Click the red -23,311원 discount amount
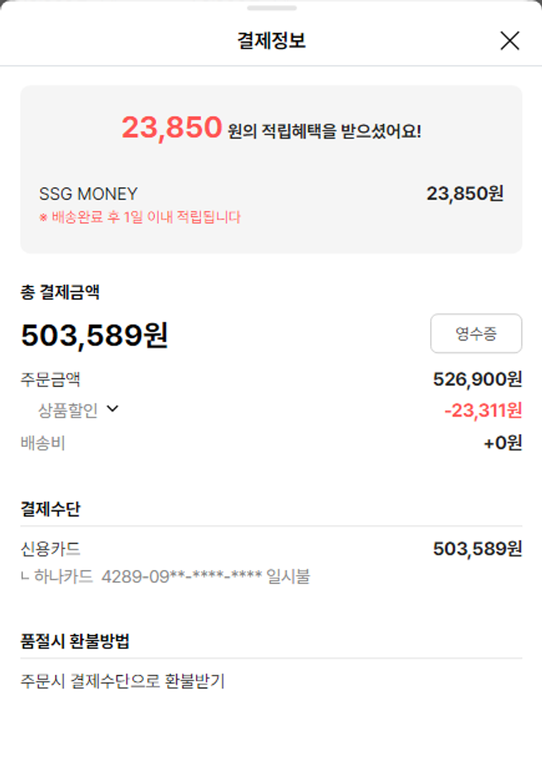 coord(483,411)
